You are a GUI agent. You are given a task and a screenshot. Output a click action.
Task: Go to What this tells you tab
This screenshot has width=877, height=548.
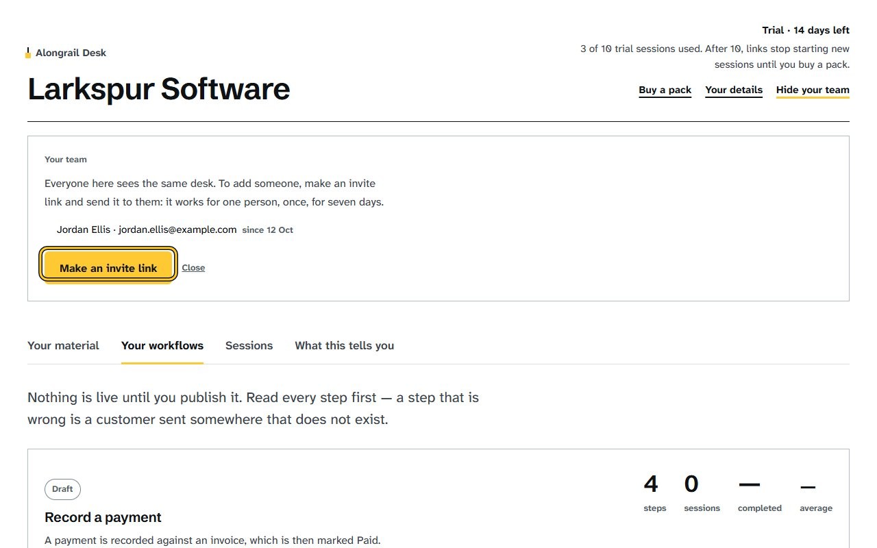[344, 345]
